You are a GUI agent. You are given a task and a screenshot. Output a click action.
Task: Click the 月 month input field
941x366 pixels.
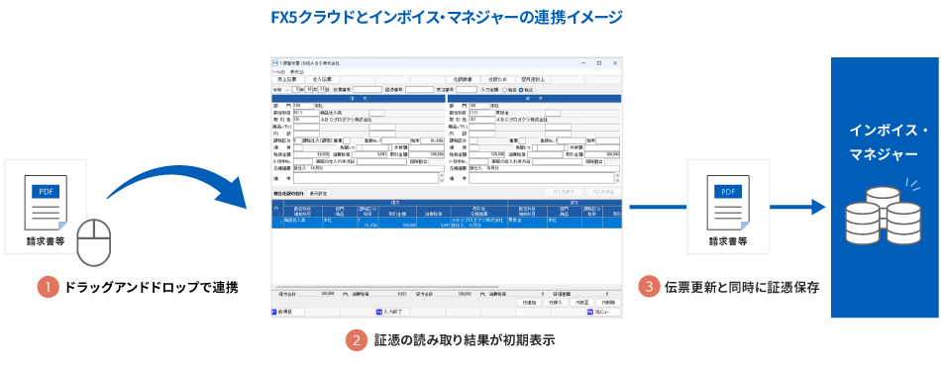pos(309,90)
